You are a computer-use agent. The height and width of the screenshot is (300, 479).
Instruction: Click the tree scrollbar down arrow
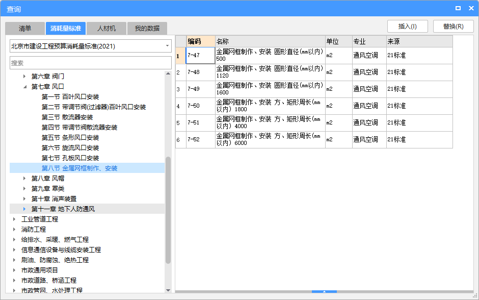coord(168,290)
